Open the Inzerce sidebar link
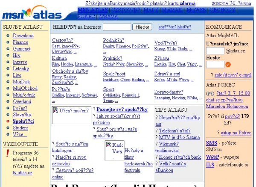The width and height of the screenshot is (256, 187). [20, 62]
